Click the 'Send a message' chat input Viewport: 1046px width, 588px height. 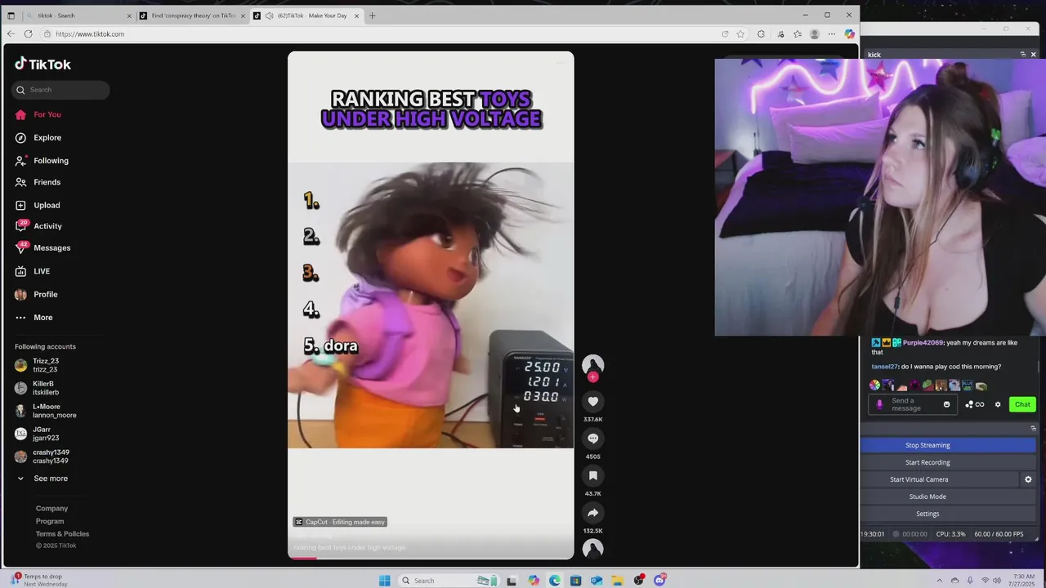coord(914,404)
